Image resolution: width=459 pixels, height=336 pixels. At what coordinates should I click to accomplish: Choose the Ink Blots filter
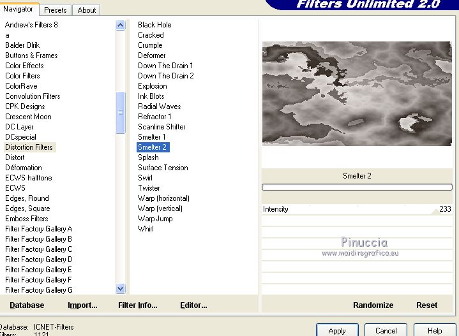click(x=151, y=96)
